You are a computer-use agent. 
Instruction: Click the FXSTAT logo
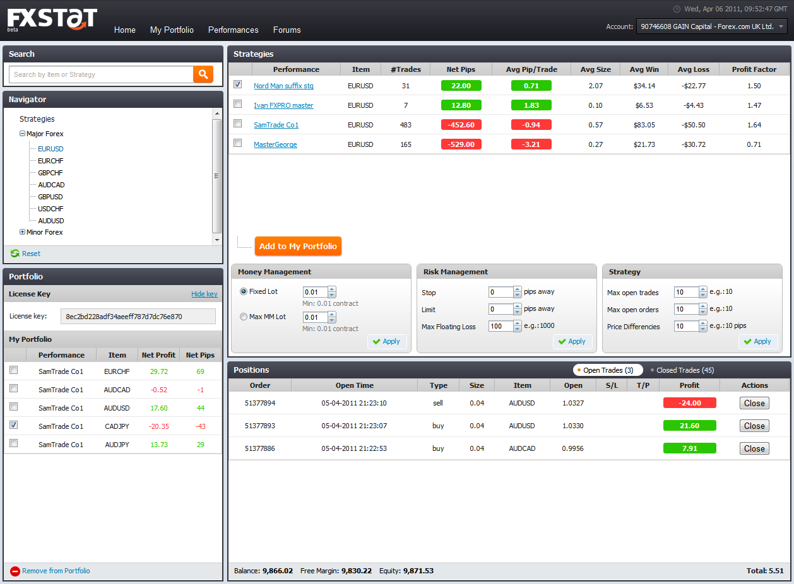[x=52, y=19]
